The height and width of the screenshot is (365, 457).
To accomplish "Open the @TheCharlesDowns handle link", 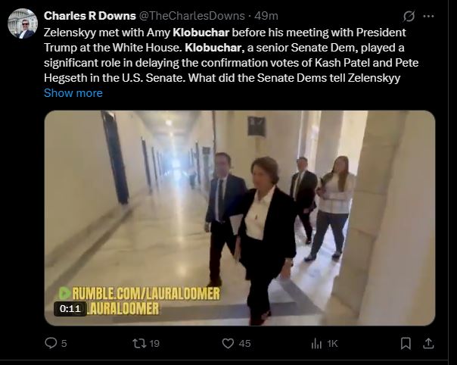I will coord(191,16).
